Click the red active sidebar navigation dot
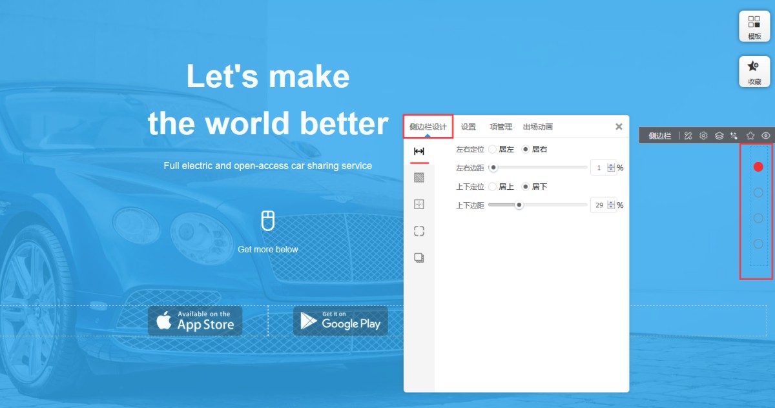This screenshot has height=408, width=775. tap(758, 167)
